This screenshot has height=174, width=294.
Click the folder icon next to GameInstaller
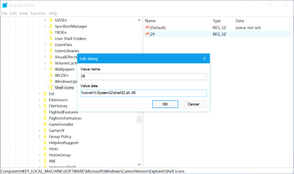pyautogui.click(x=45, y=124)
